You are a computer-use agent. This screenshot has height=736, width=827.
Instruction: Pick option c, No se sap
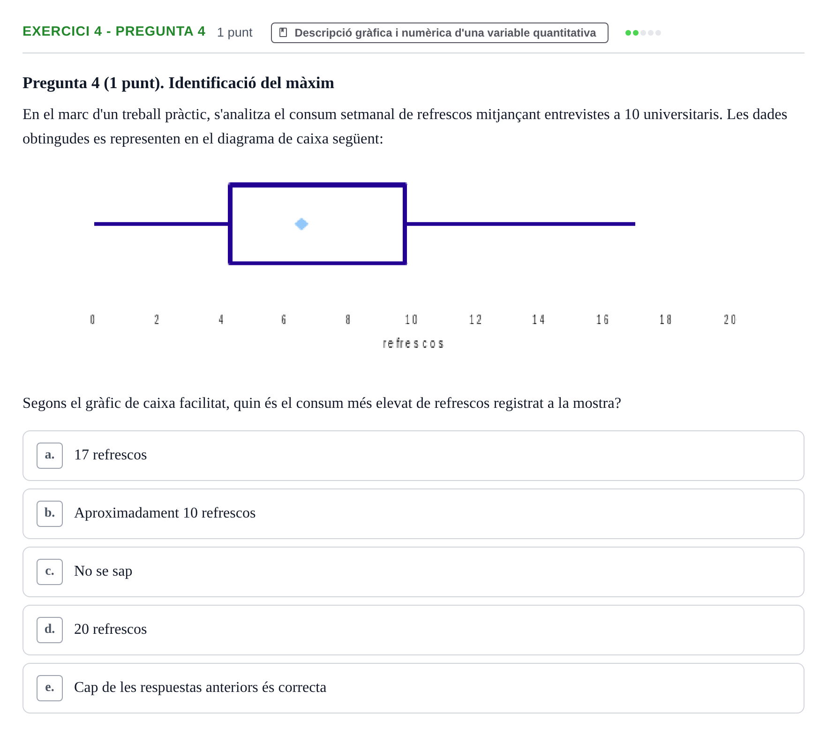click(413, 572)
